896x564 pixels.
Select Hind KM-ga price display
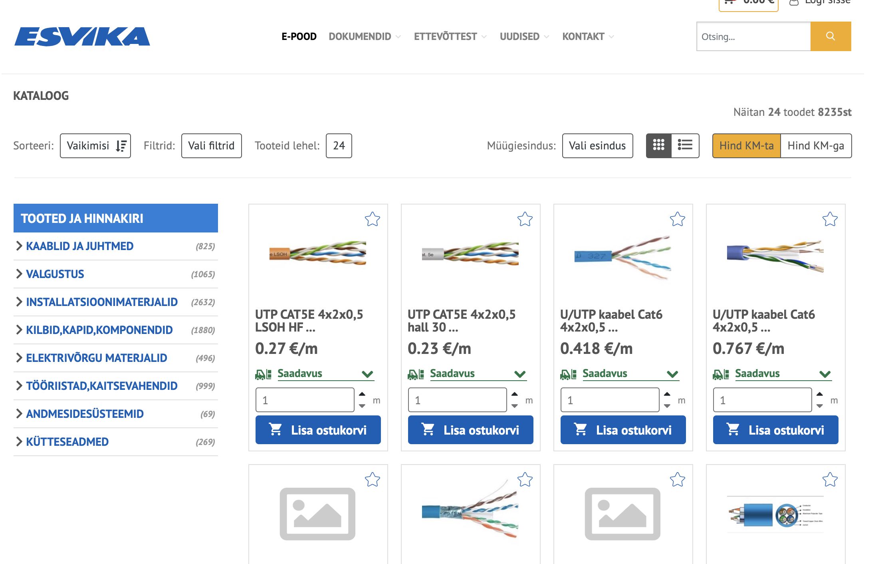815,146
